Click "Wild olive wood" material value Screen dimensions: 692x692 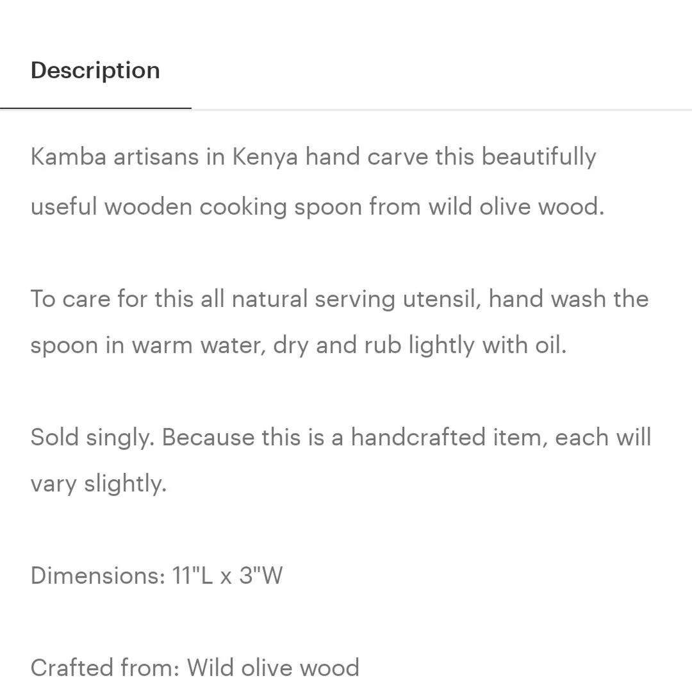click(273, 668)
